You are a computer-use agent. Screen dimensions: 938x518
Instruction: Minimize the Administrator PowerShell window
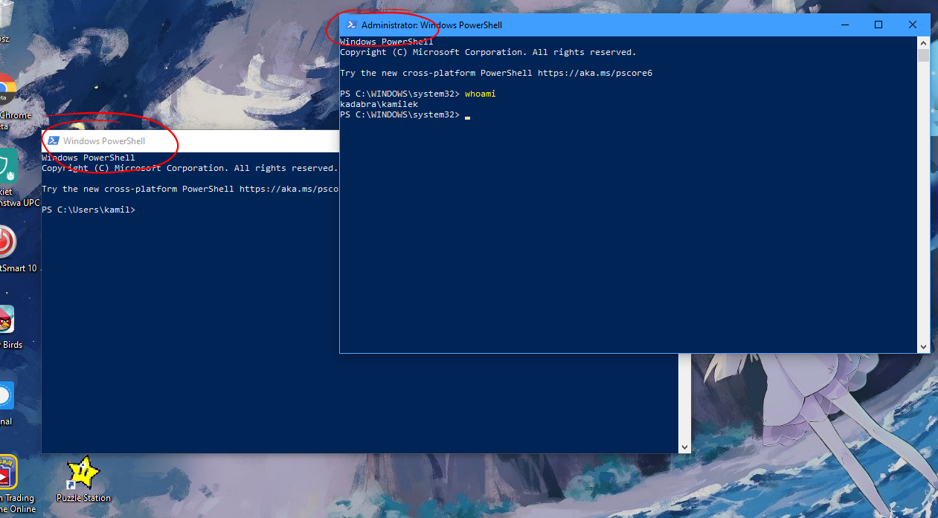click(845, 25)
